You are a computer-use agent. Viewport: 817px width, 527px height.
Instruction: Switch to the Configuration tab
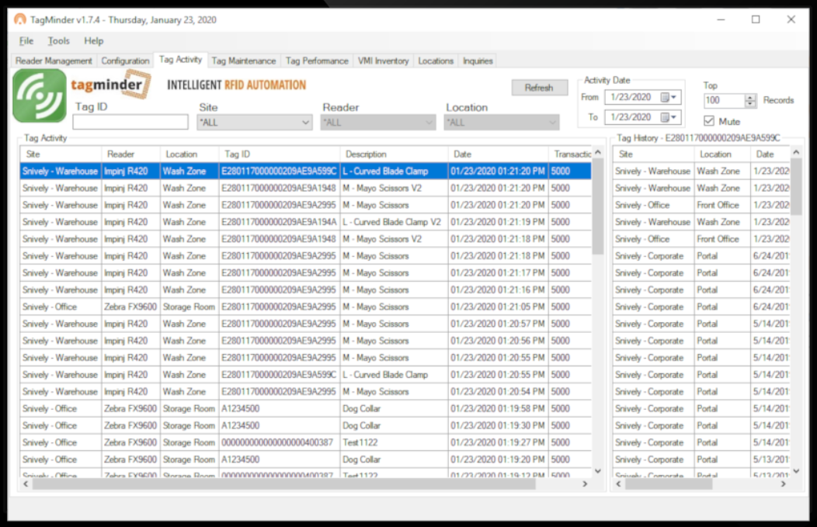(x=125, y=61)
